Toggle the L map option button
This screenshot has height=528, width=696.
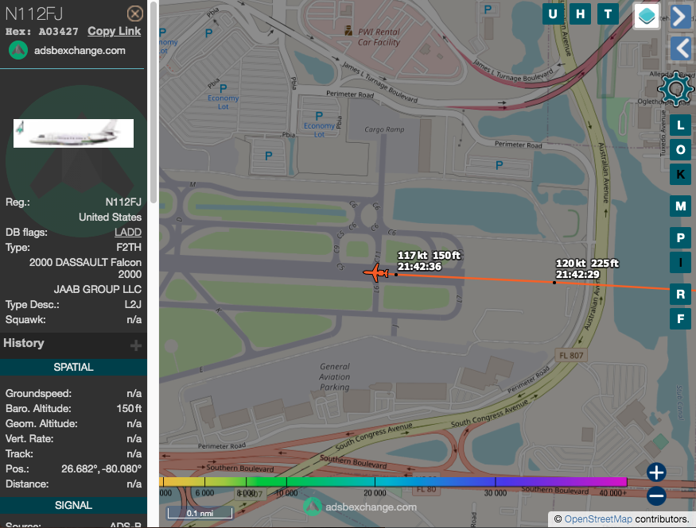tap(680, 125)
